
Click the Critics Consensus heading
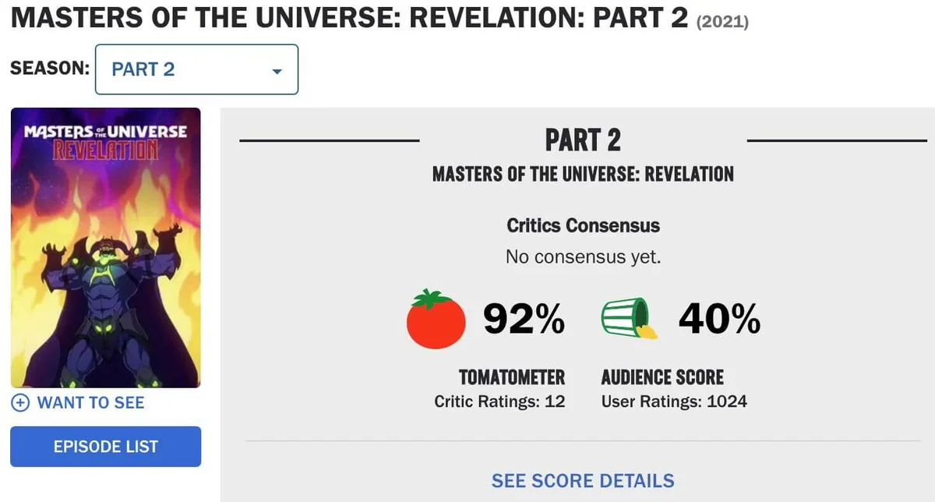point(582,225)
